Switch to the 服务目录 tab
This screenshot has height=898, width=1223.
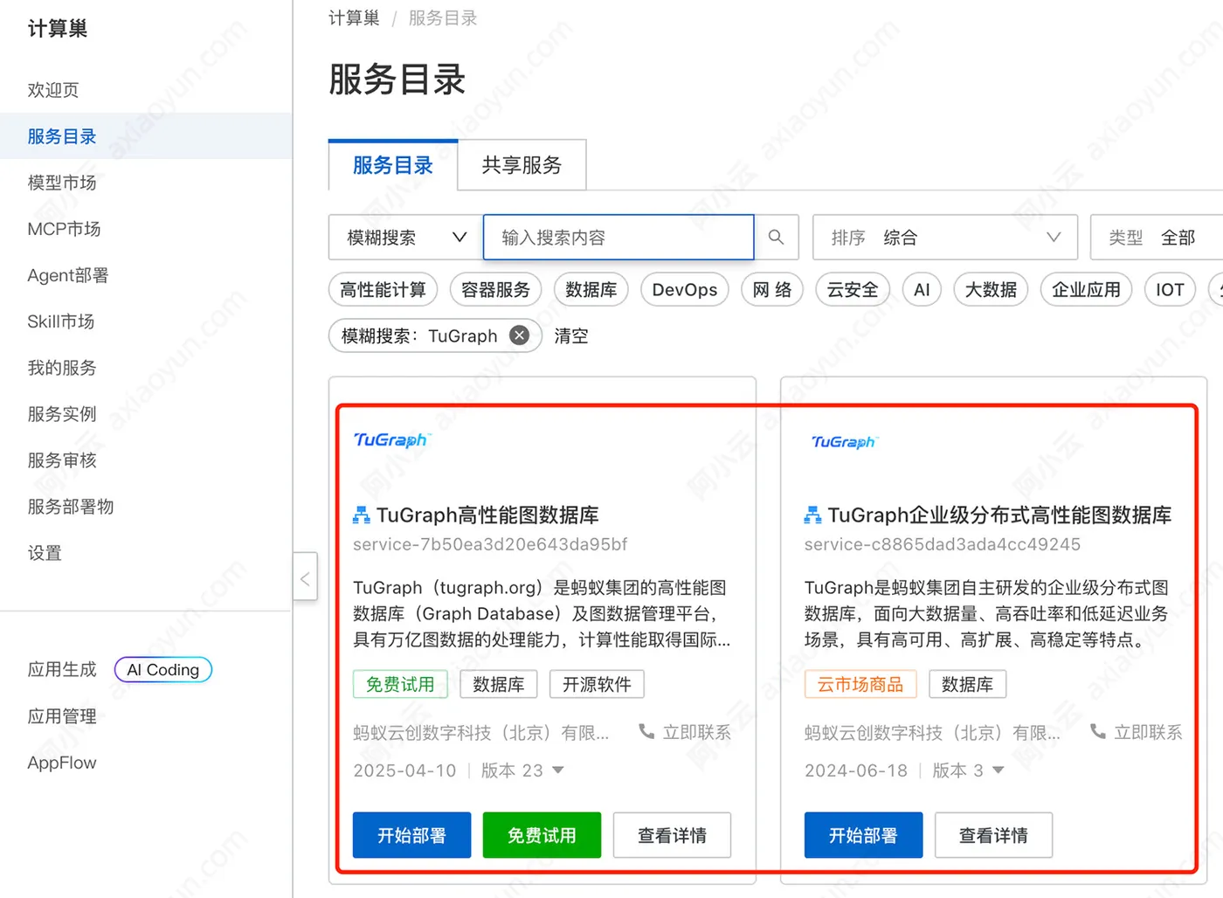393,165
